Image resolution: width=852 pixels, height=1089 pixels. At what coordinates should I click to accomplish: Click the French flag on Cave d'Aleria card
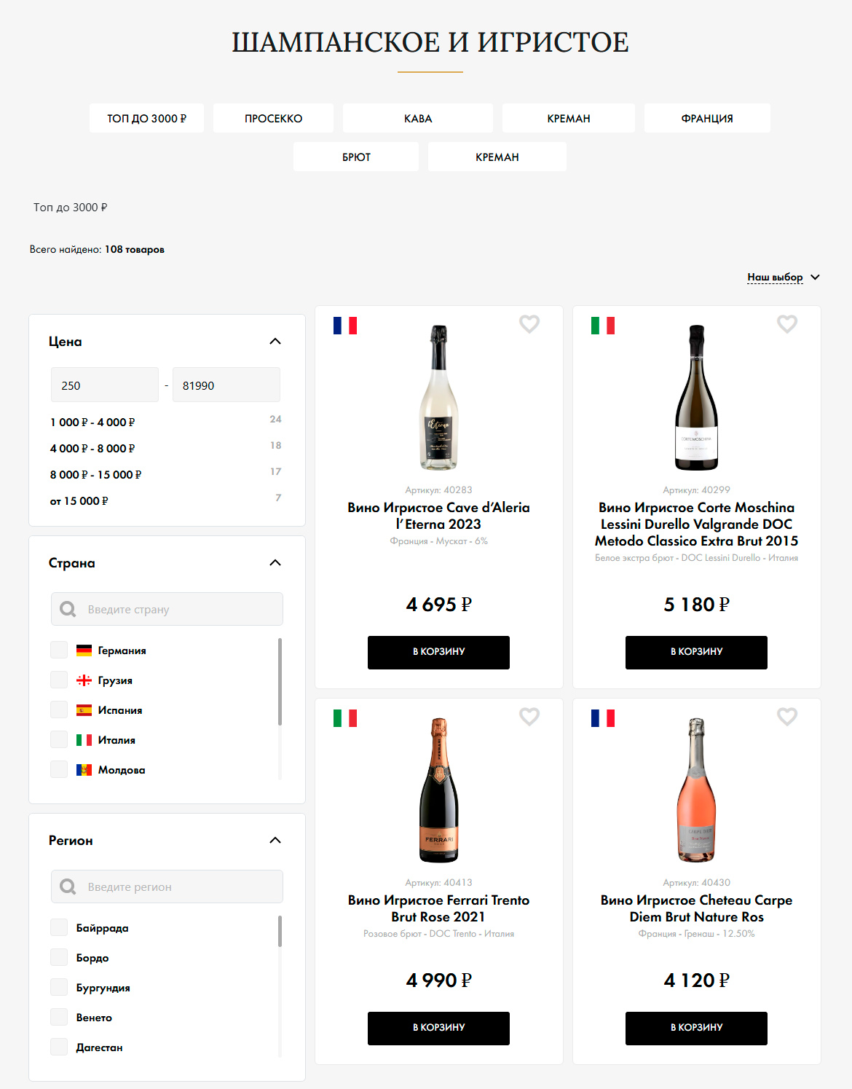pyautogui.click(x=345, y=326)
